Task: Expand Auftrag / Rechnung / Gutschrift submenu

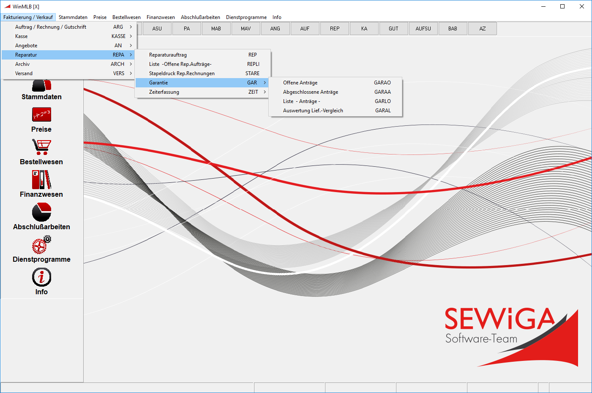Action: click(68, 27)
